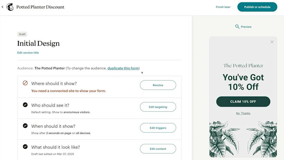284x160 pixels.
Task: Click the back arrow chevron
Action: pyautogui.click(x=2, y=7)
